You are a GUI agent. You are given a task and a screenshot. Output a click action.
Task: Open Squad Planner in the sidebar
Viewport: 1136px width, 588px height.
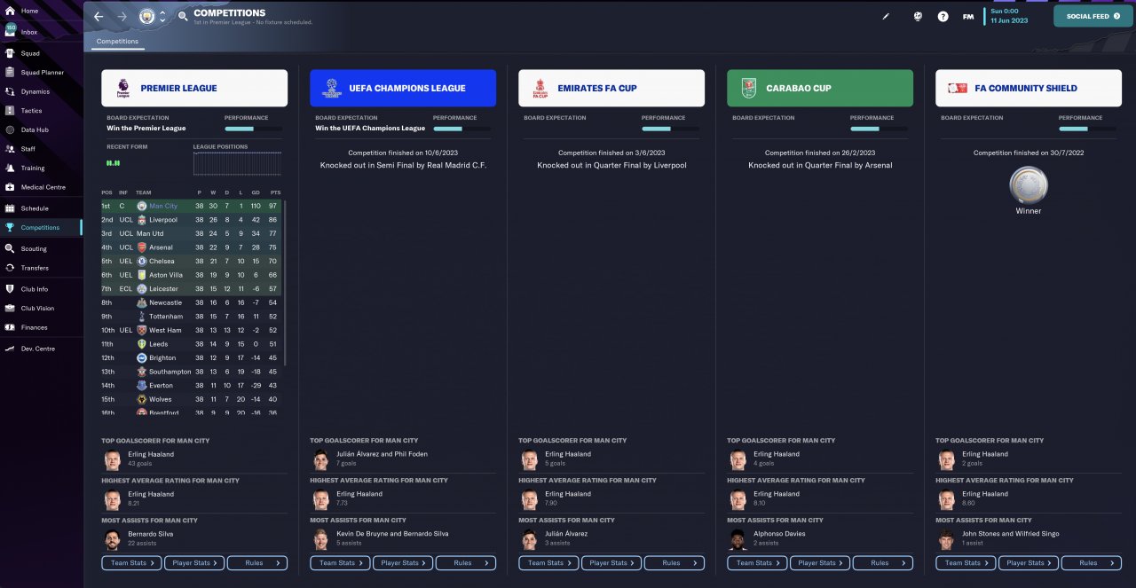click(x=41, y=73)
